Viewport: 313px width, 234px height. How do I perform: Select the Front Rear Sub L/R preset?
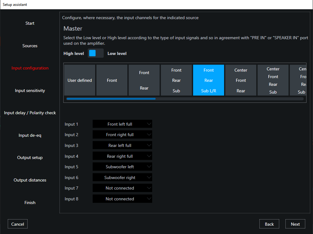point(209,80)
